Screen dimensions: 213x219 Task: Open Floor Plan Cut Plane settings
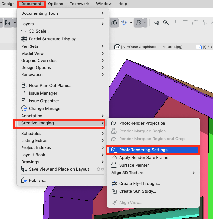point(63,86)
